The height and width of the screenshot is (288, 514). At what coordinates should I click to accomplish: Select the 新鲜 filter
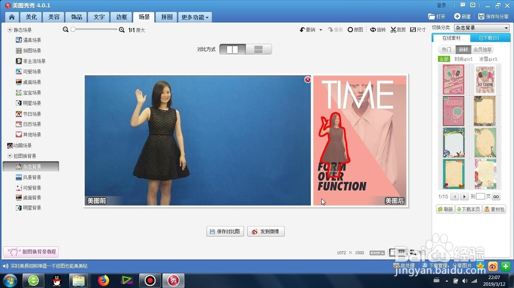pyautogui.click(x=463, y=49)
